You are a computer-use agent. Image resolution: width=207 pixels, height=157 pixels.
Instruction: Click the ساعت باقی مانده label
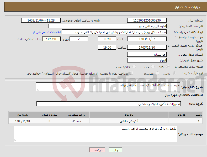(29, 39)
